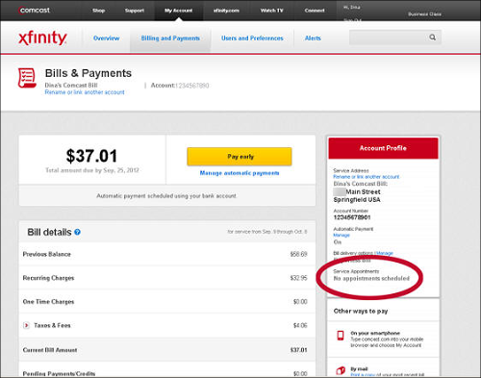Click the Bill details heading
481x378 pixels.
click(49, 232)
